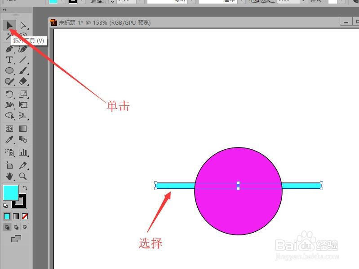This screenshot has width=359, height=269.
Task: Select the Paintbrush tool
Action: (x=23, y=70)
